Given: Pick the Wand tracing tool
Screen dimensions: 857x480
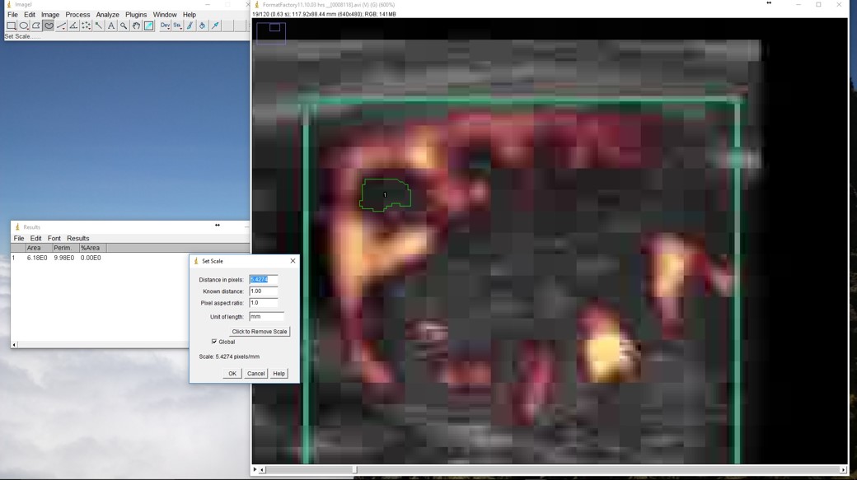Looking at the screenshot, I should coord(99,26).
